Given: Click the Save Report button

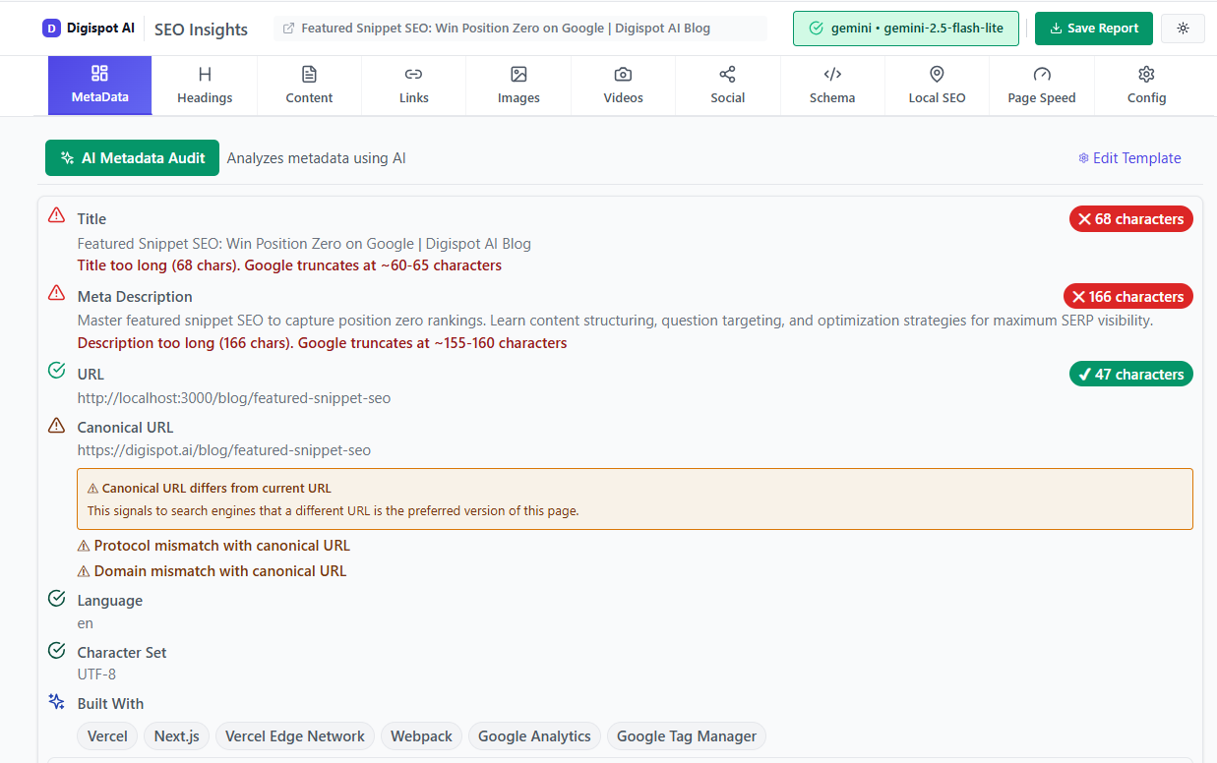Looking at the screenshot, I should 1094,29.
